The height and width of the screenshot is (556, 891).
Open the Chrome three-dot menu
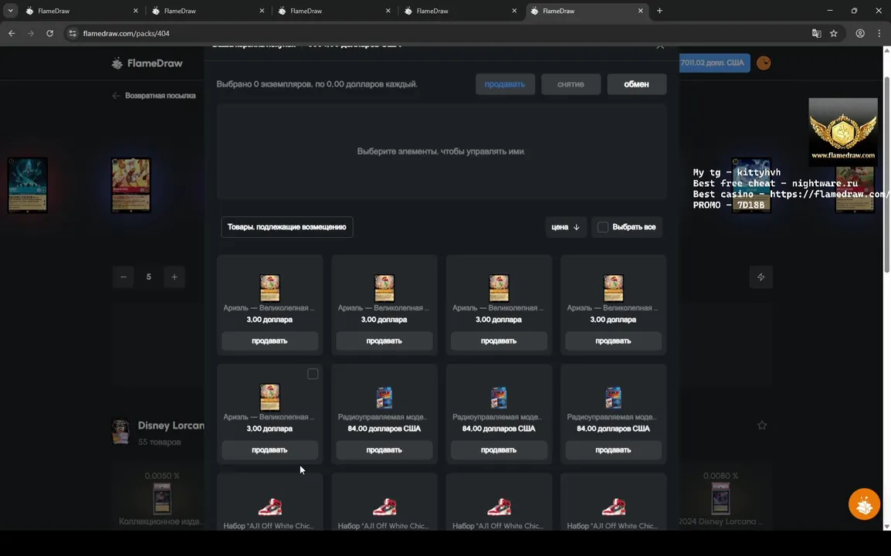(x=879, y=33)
